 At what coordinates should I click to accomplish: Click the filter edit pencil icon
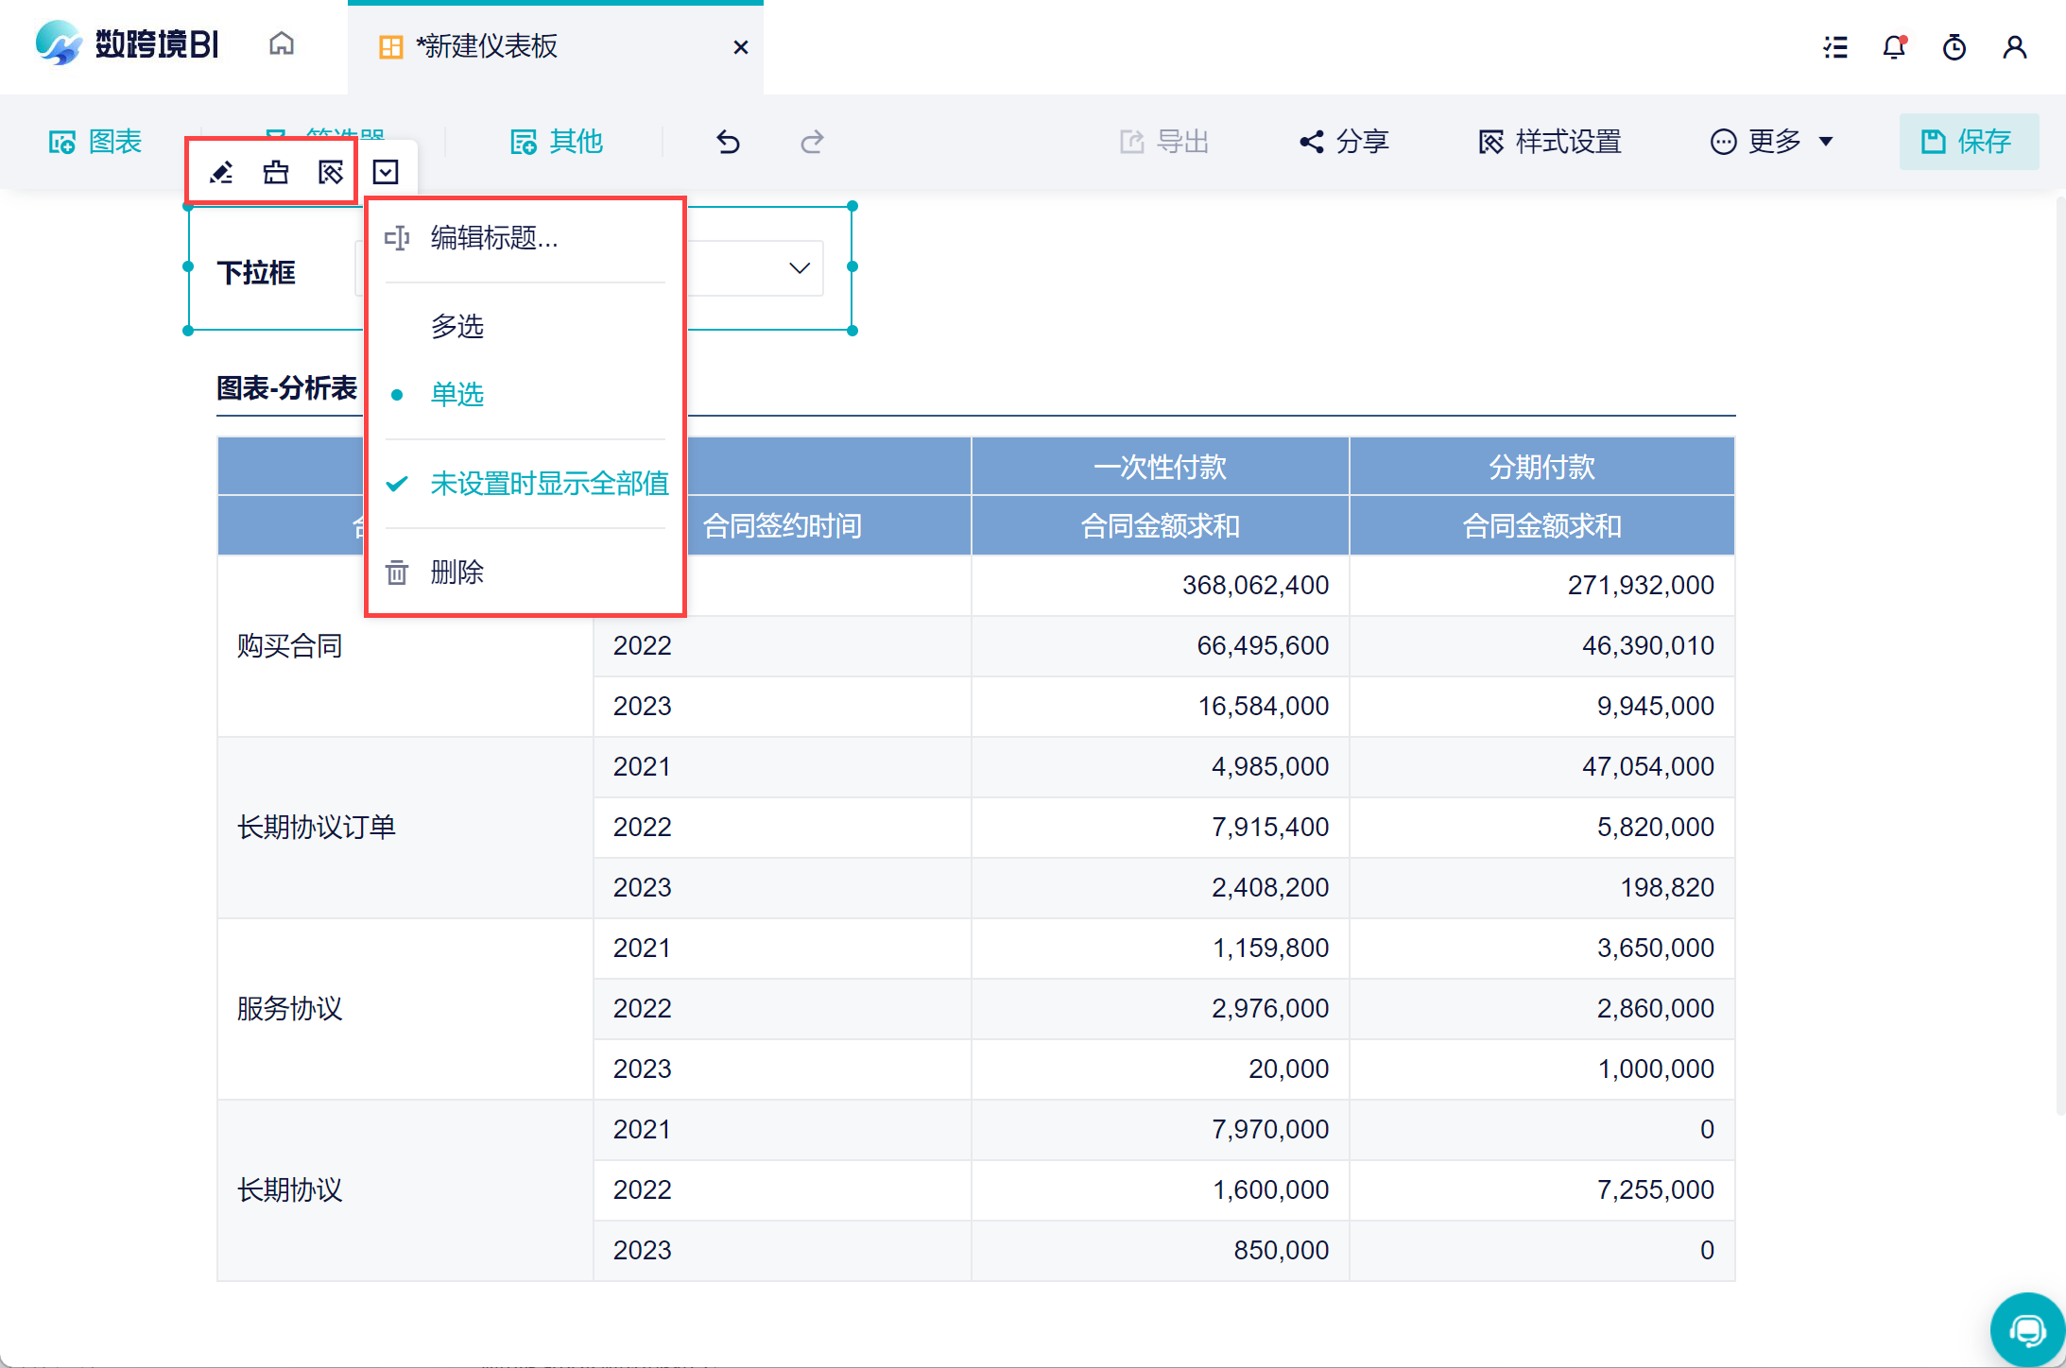[x=221, y=172]
